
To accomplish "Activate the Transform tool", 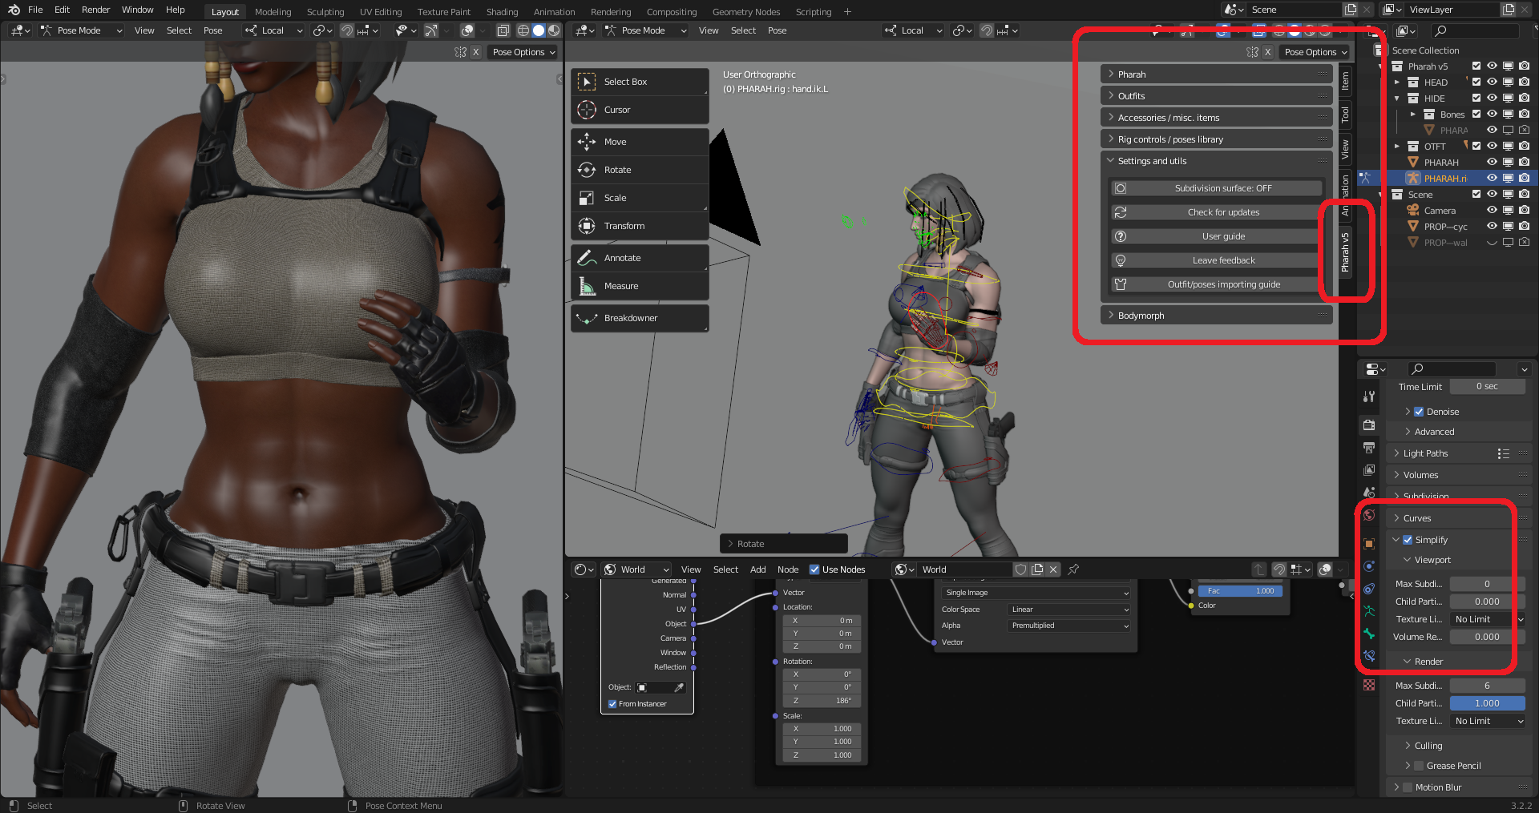I will pyautogui.click(x=640, y=226).
